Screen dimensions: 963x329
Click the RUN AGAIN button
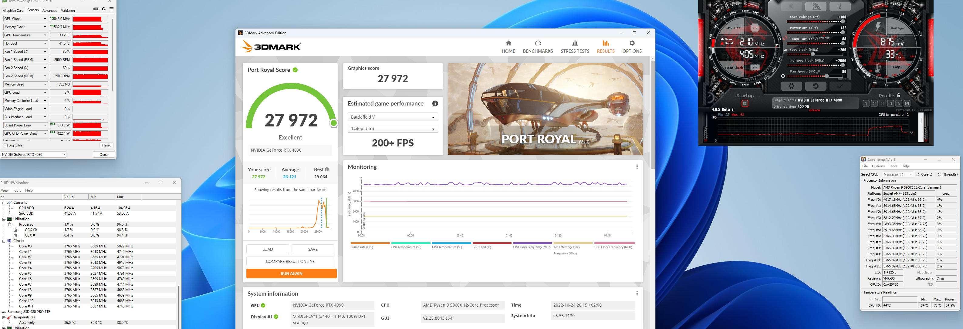point(291,273)
